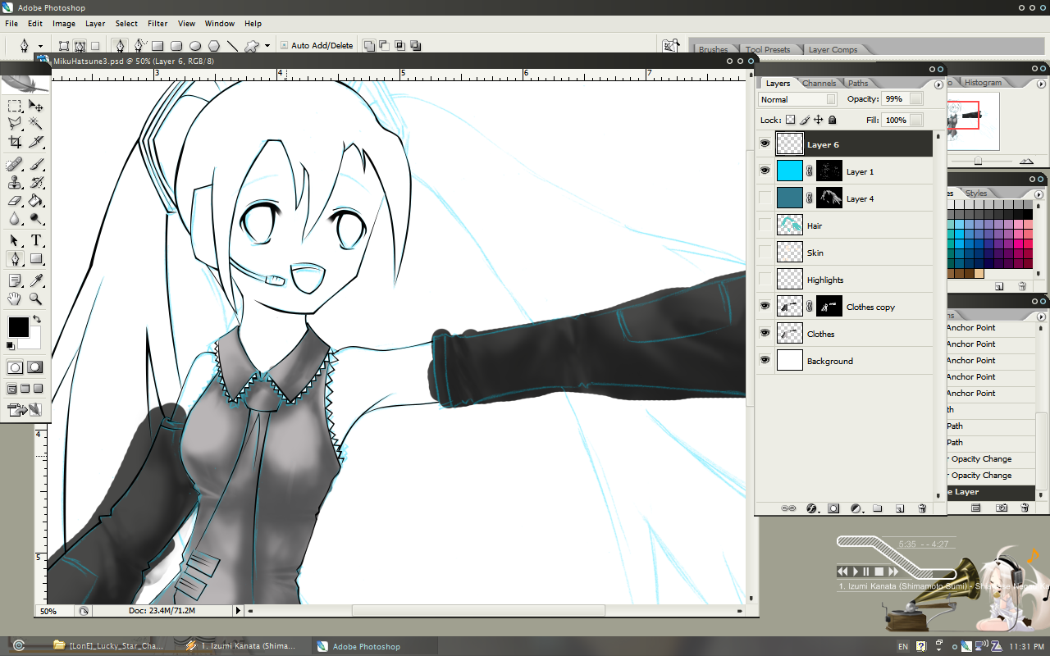Image resolution: width=1050 pixels, height=656 pixels.
Task: Select the Polygonal Lasso tool
Action: 15,123
